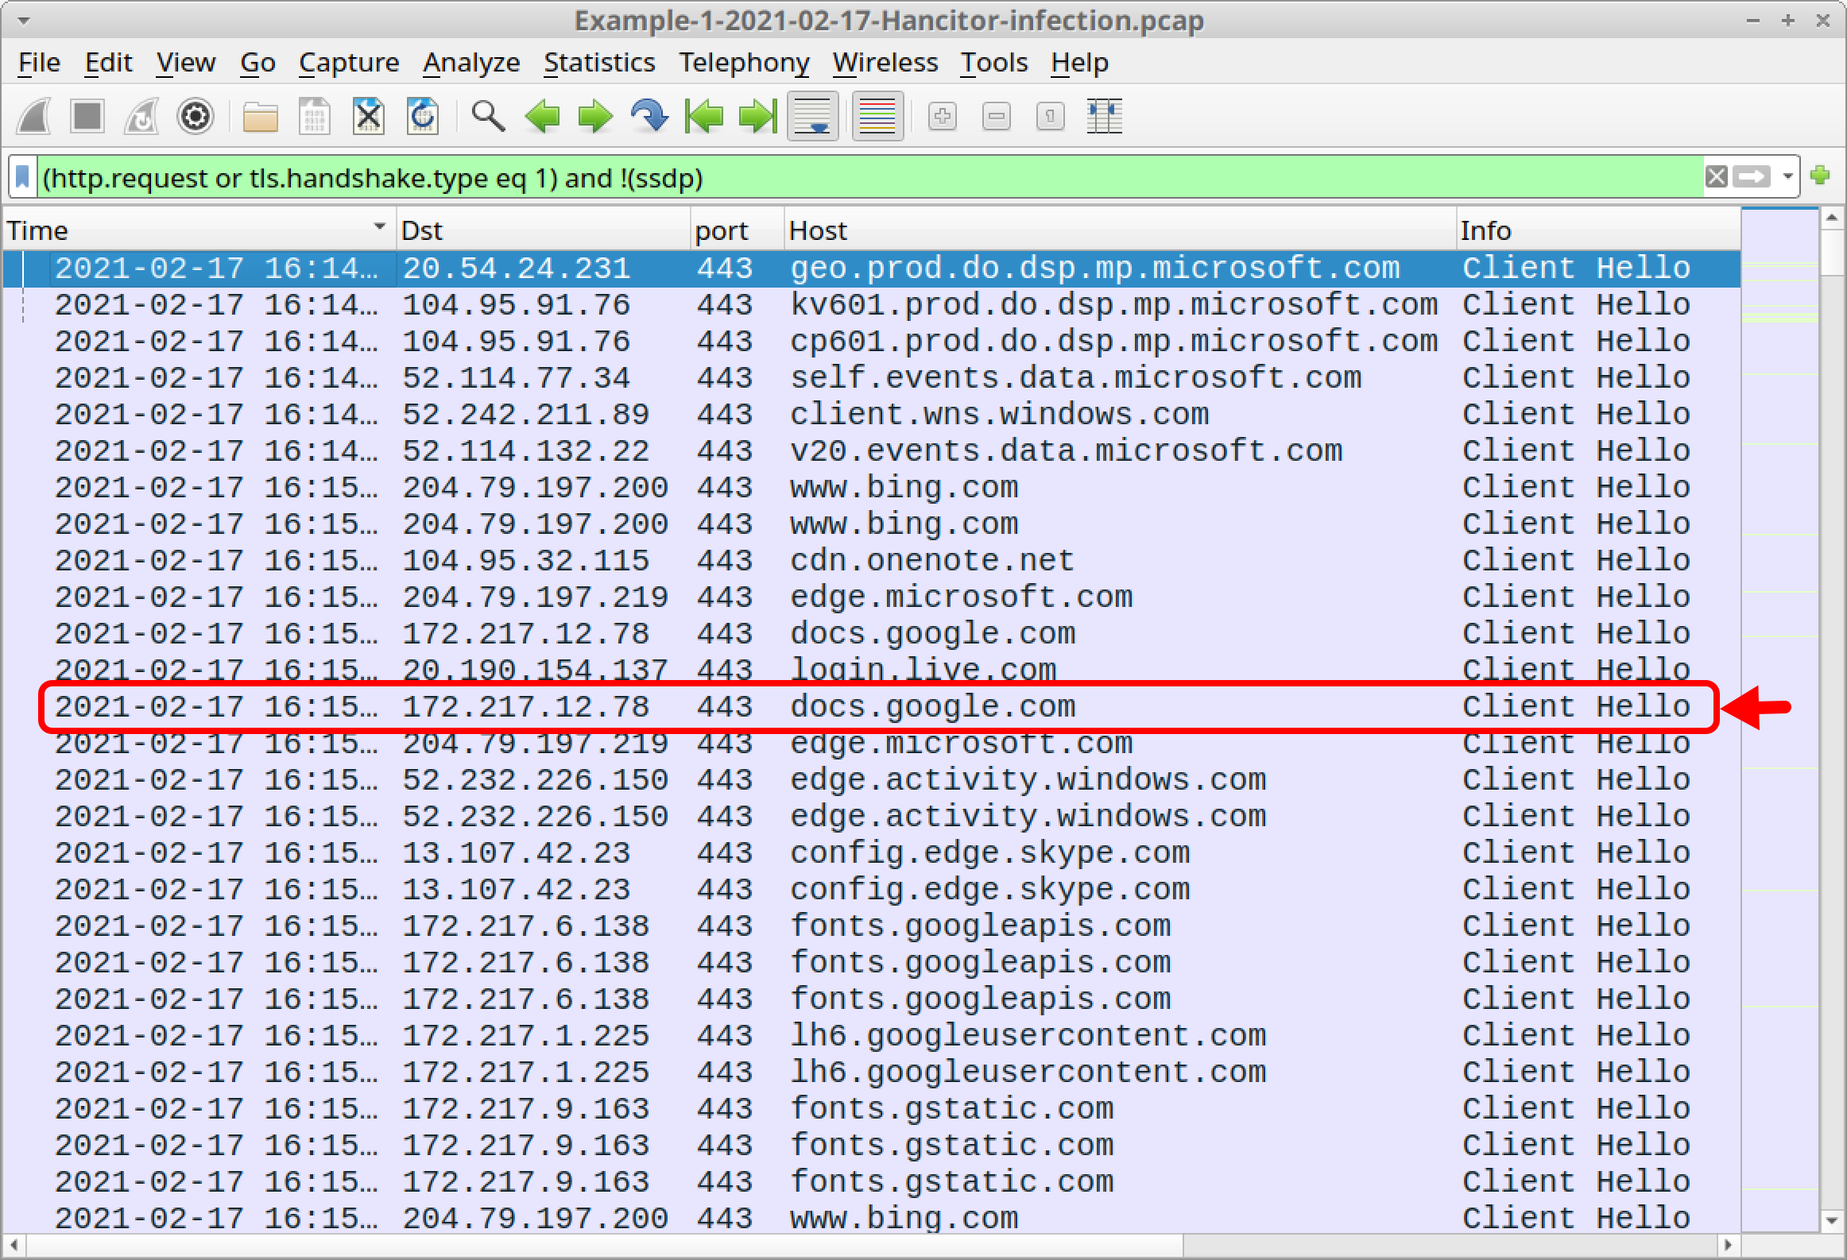Viewport: 1847px width, 1260px height.
Task: Sort by the port column header
Action: pyautogui.click(x=737, y=230)
